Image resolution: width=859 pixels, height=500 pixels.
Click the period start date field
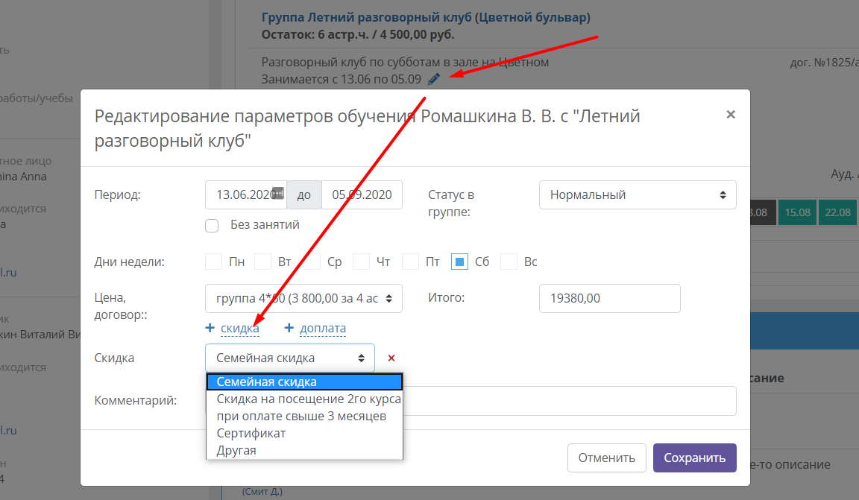tap(246, 195)
